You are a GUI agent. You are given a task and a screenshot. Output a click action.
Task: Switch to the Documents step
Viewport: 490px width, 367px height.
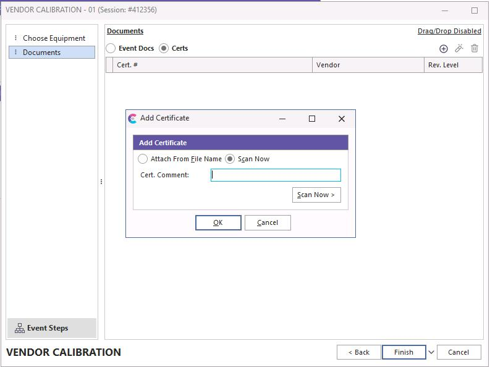click(x=41, y=53)
